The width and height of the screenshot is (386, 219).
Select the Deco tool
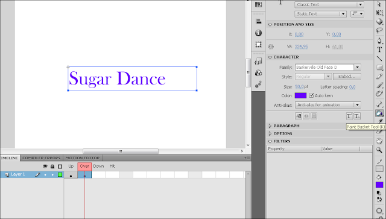click(x=379, y=94)
